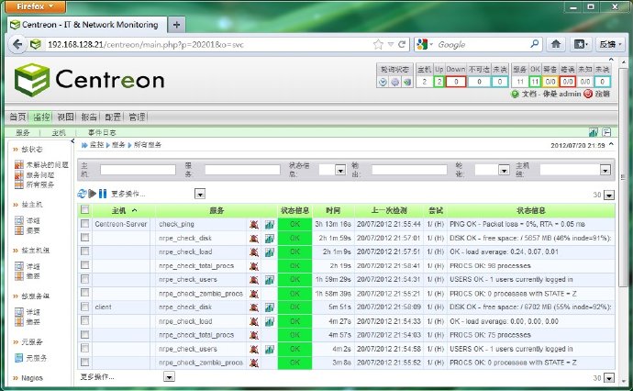Click the clock icon under 轮询状态

383,82
